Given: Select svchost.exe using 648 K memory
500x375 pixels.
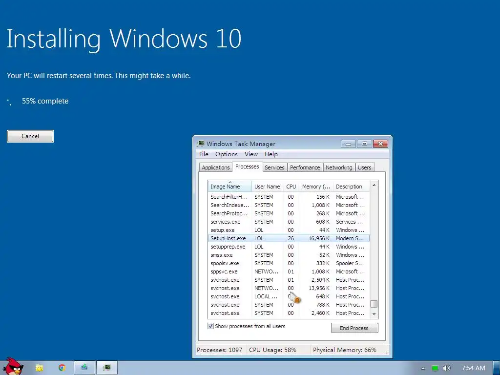Looking at the screenshot, I should click(x=289, y=296).
